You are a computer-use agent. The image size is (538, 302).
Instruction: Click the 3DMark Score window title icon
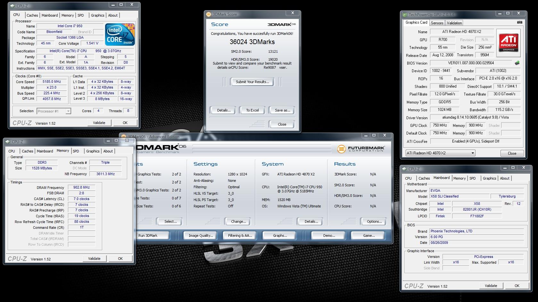209,14
